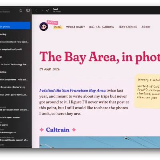Click the yellow sticky note listing visited places
Image resolution: width=160 pixels, height=160 pixels.
coord(147,91)
